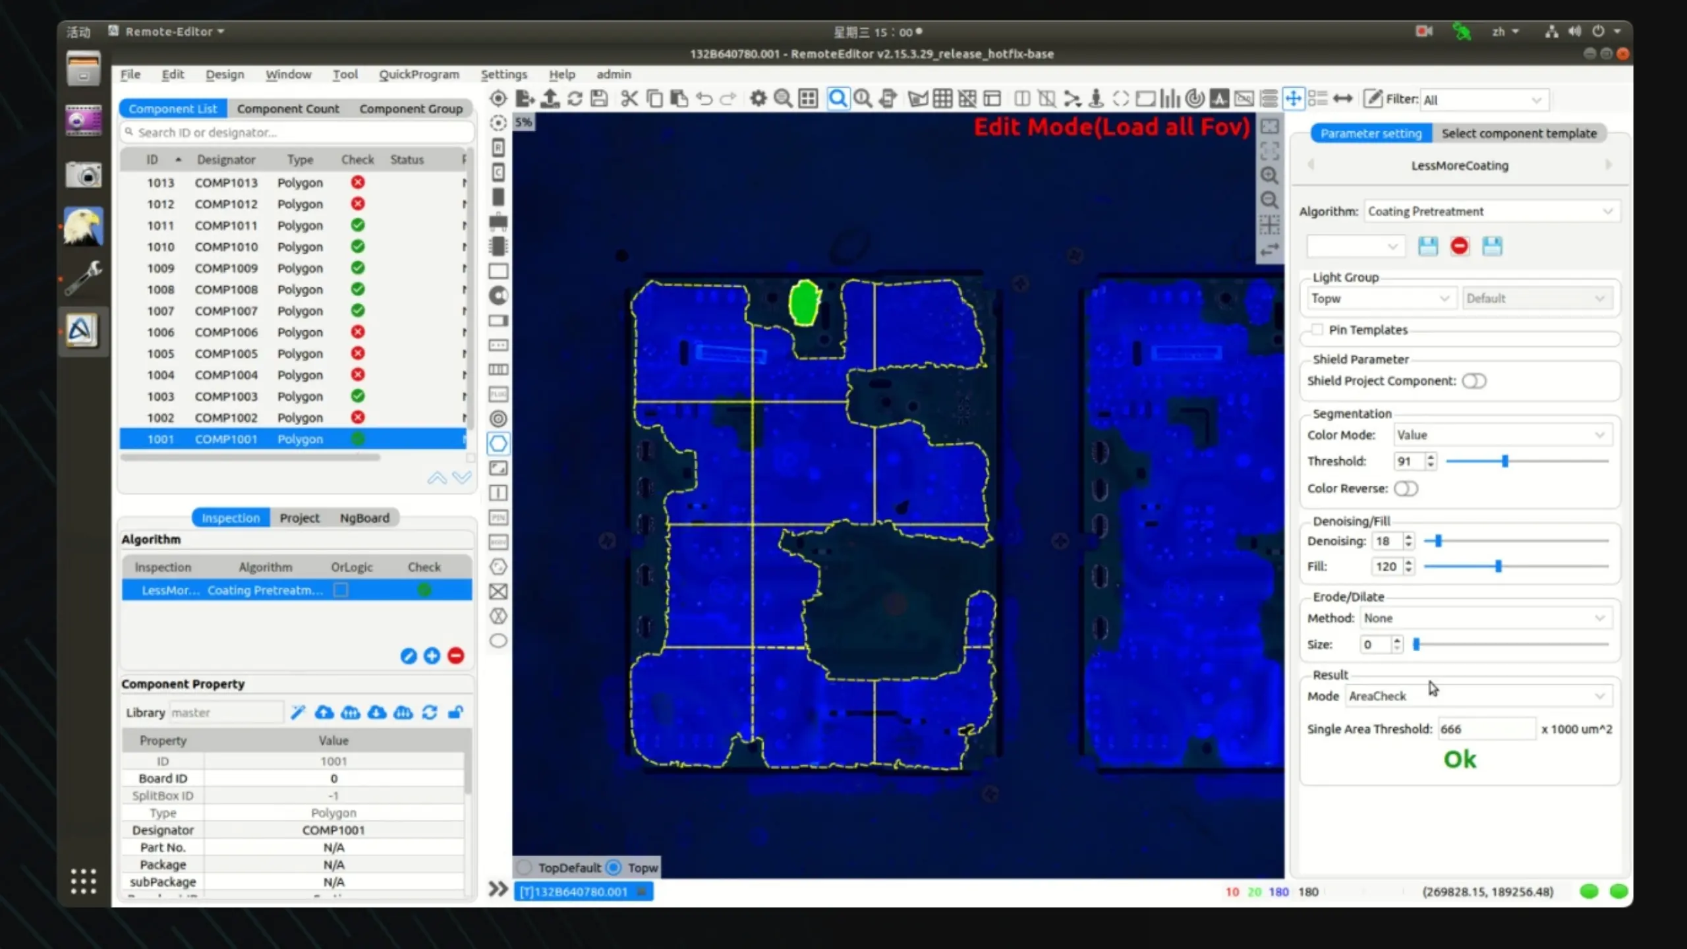The width and height of the screenshot is (1687, 949).
Task: Click the blue edit pencil icon in Algorithm panel
Action: (409, 656)
